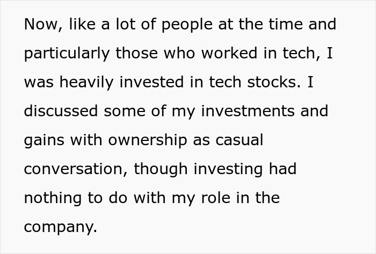Image resolution: width=376 pixels, height=254 pixels.
Task: Click the word "nothing"
Action: [53, 198]
